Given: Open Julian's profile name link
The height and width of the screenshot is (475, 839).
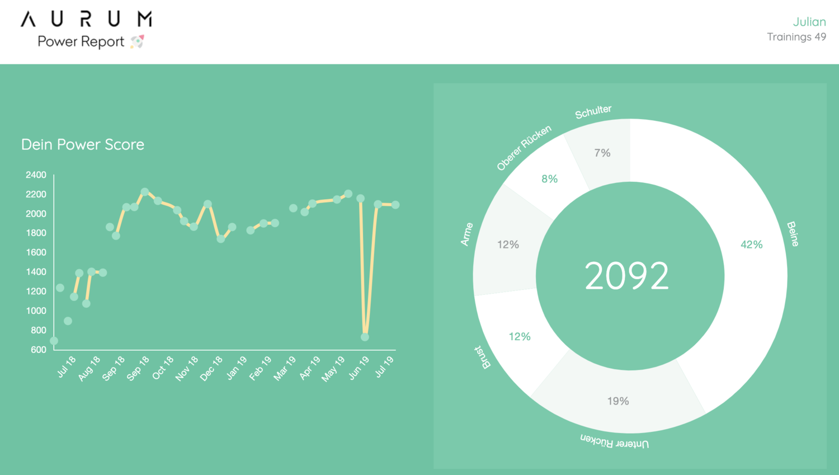Looking at the screenshot, I should click(809, 22).
